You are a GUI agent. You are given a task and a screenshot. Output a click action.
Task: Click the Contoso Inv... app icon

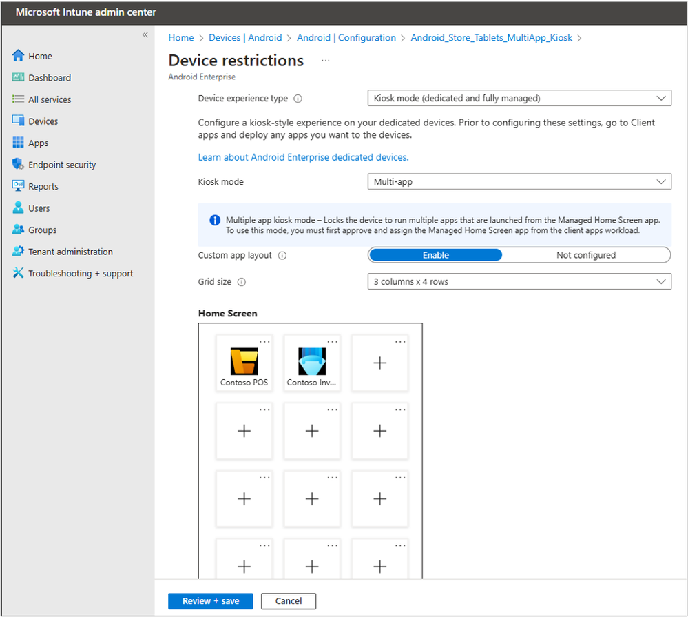312,361
